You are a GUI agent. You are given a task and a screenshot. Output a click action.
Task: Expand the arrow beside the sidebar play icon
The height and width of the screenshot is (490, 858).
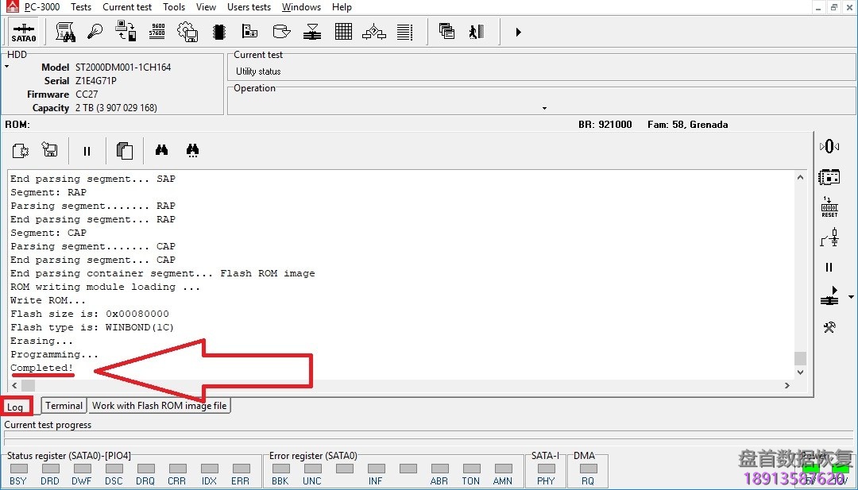point(851,298)
